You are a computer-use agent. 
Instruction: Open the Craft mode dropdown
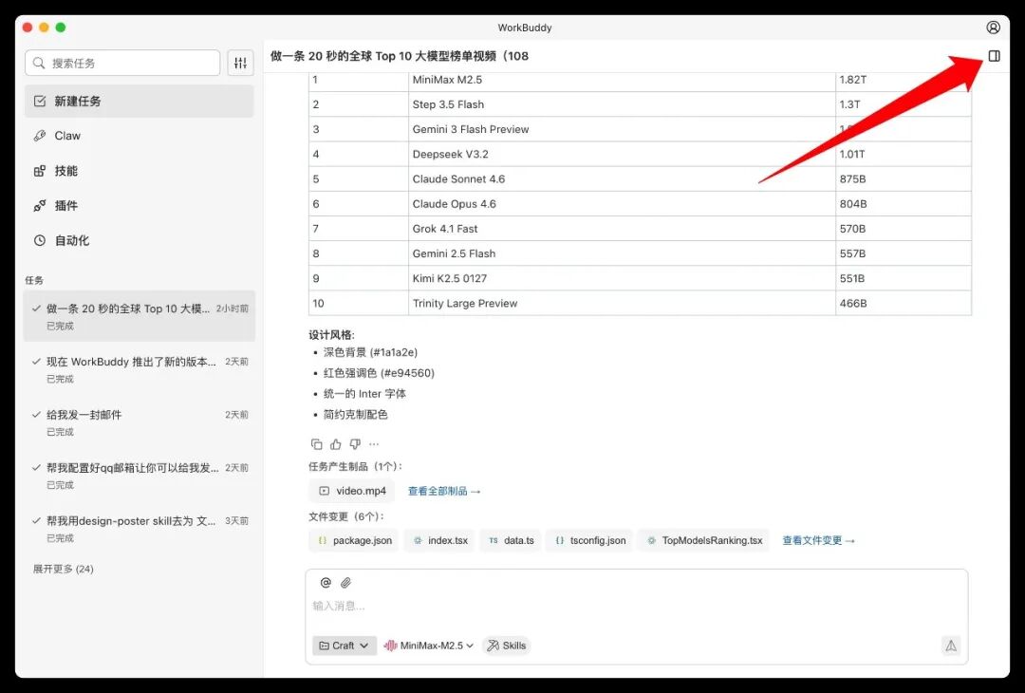[345, 646]
